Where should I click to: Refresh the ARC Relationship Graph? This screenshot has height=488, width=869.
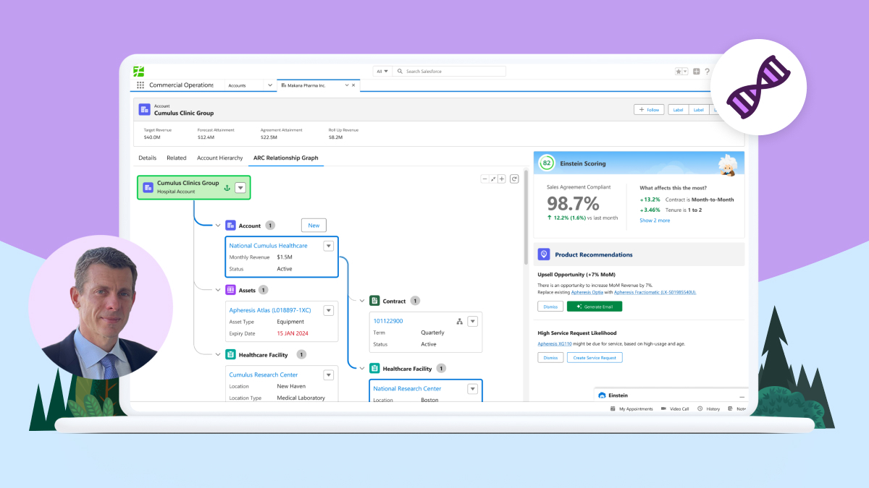click(x=514, y=179)
